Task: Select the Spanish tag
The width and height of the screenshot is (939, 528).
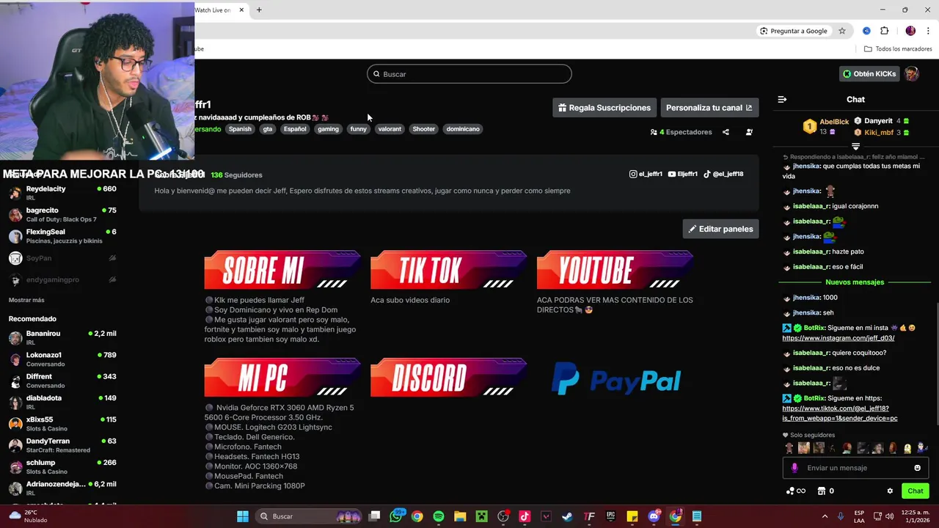Action: pyautogui.click(x=240, y=129)
